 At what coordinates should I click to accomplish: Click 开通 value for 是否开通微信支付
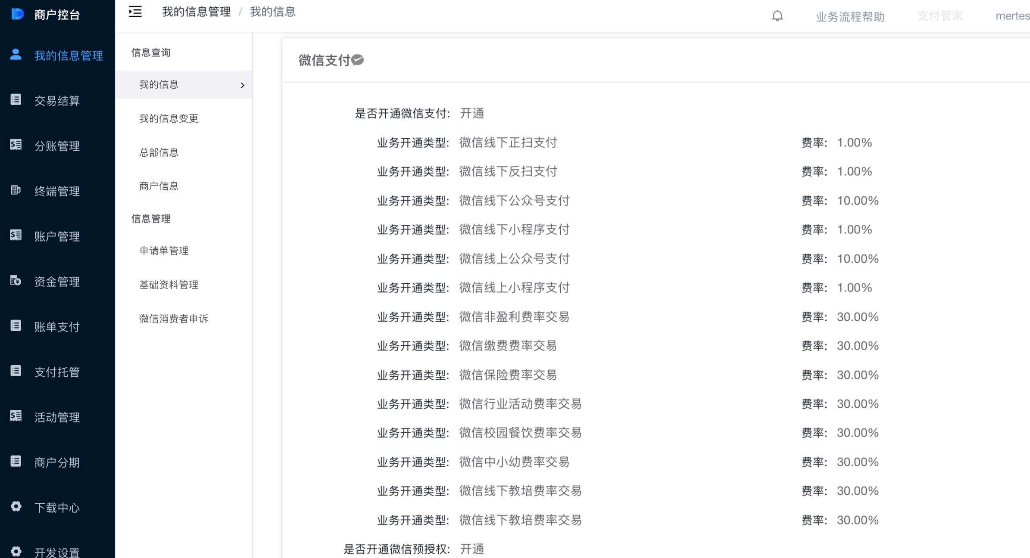point(472,114)
